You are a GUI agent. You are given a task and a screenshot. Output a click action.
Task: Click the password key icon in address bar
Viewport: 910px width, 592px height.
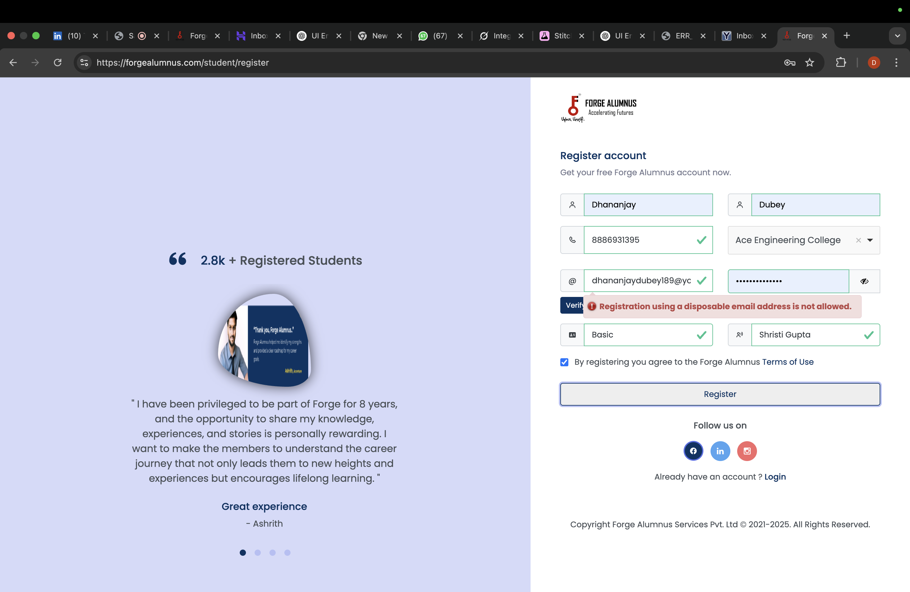789,62
